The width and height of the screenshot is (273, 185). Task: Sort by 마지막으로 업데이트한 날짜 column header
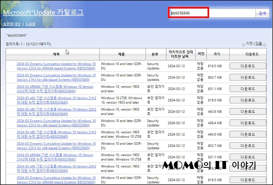(181, 54)
